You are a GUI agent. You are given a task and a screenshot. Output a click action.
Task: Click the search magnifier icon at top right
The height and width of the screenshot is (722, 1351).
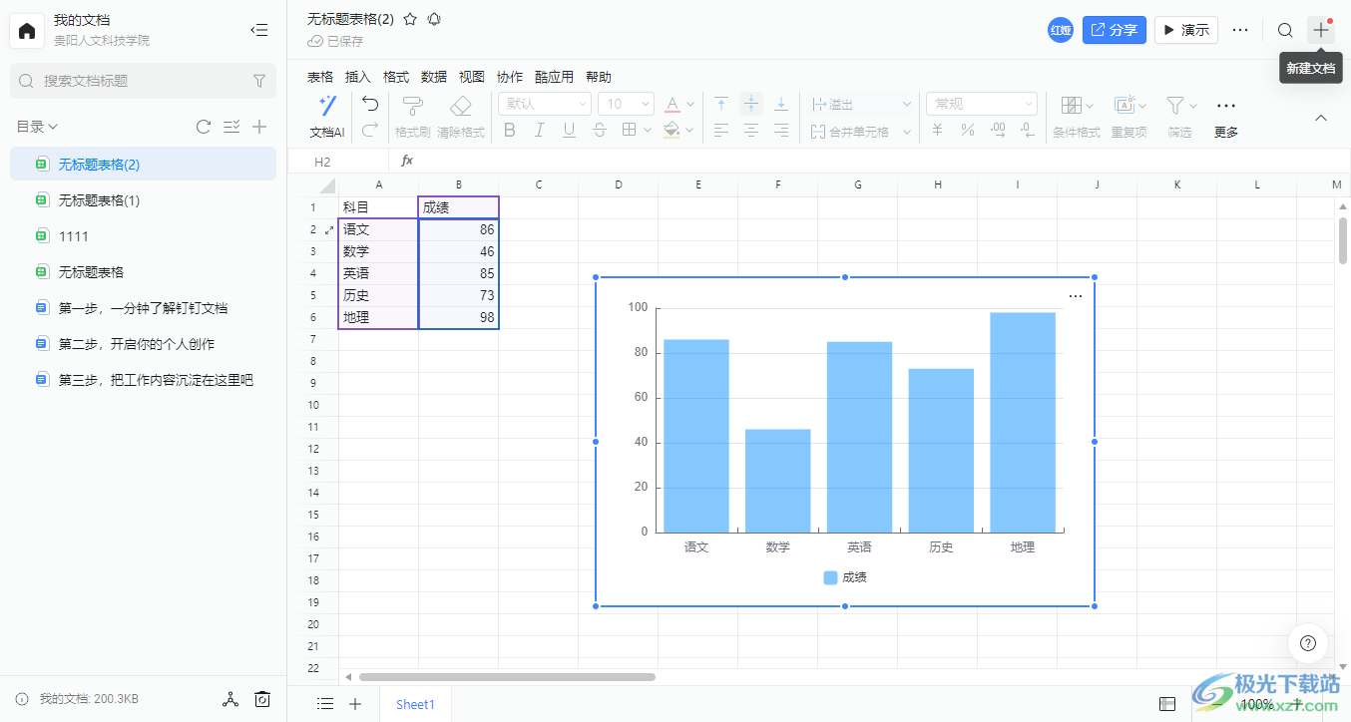point(1285,30)
